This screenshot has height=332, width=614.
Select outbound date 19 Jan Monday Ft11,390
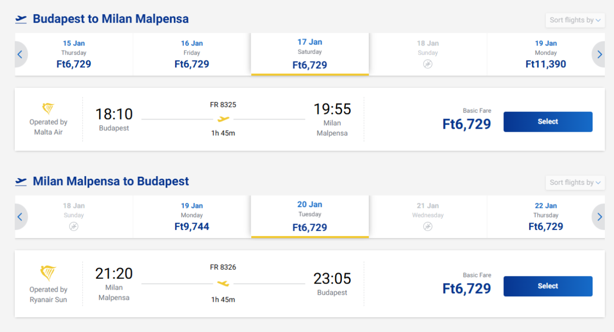(546, 54)
